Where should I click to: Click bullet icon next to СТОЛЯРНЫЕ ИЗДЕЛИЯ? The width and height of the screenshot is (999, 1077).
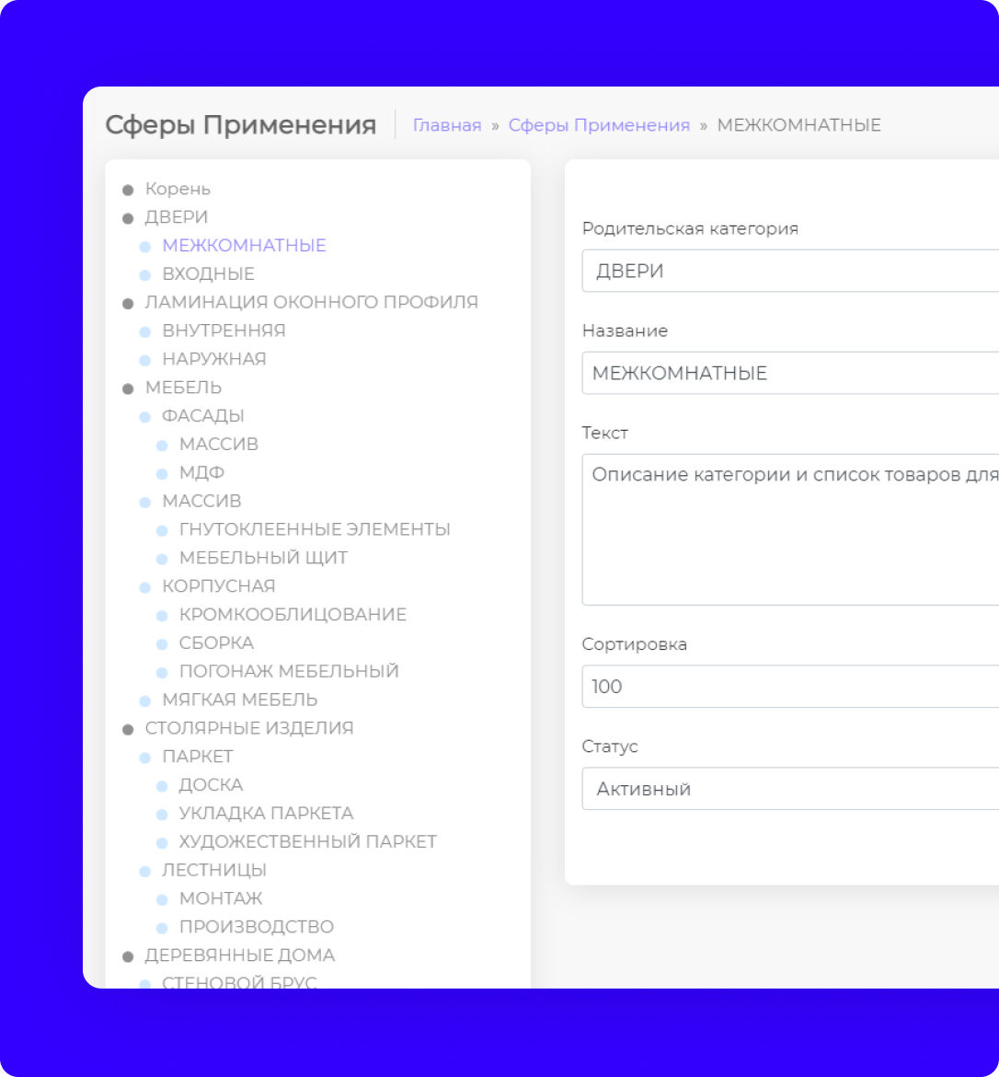coord(128,729)
